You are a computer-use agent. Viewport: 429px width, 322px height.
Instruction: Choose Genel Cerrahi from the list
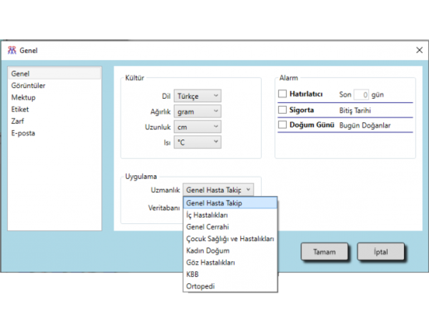(x=230, y=227)
